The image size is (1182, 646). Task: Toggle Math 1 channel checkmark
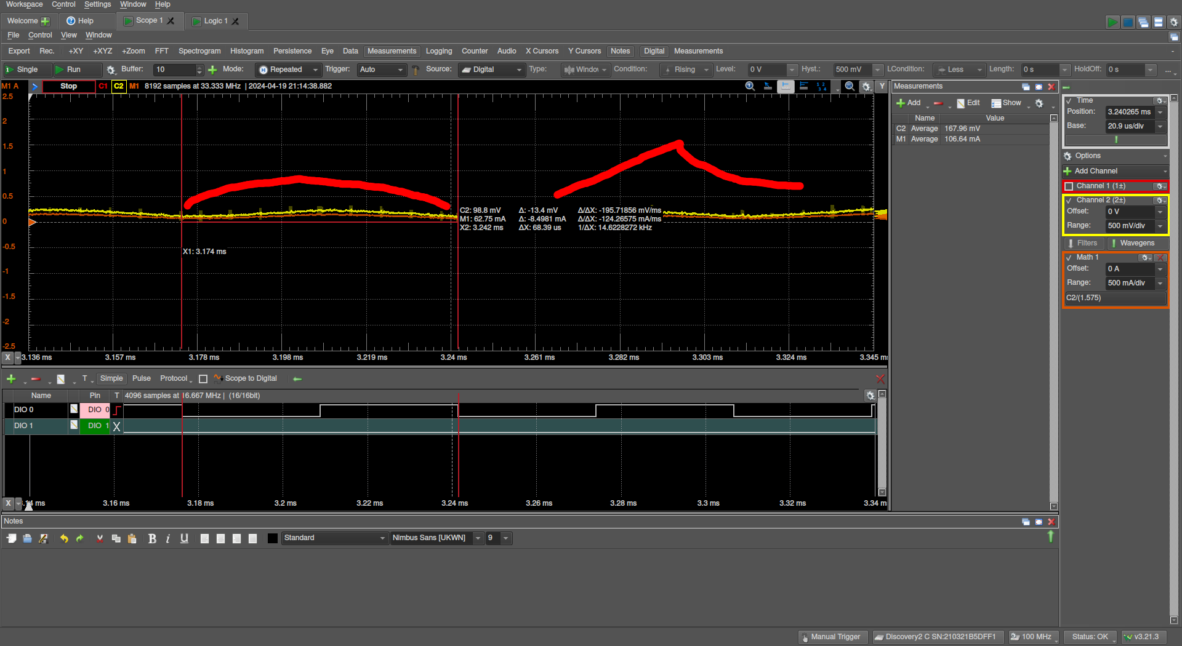[x=1069, y=257]
